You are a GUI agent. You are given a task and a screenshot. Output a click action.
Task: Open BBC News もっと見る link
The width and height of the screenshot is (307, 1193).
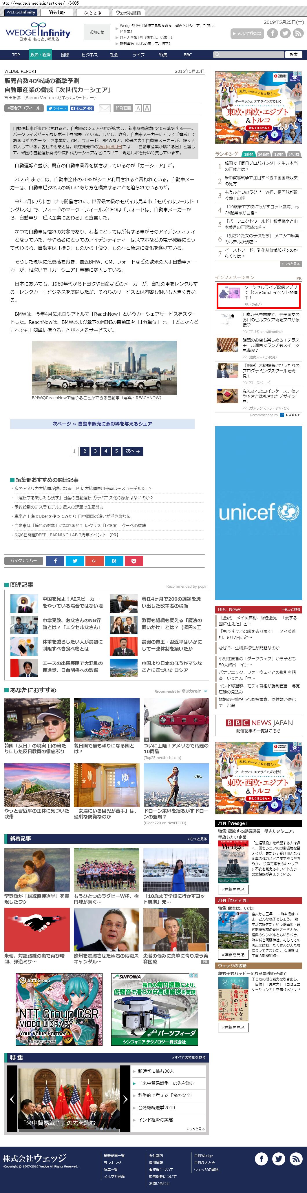[291, 609]
